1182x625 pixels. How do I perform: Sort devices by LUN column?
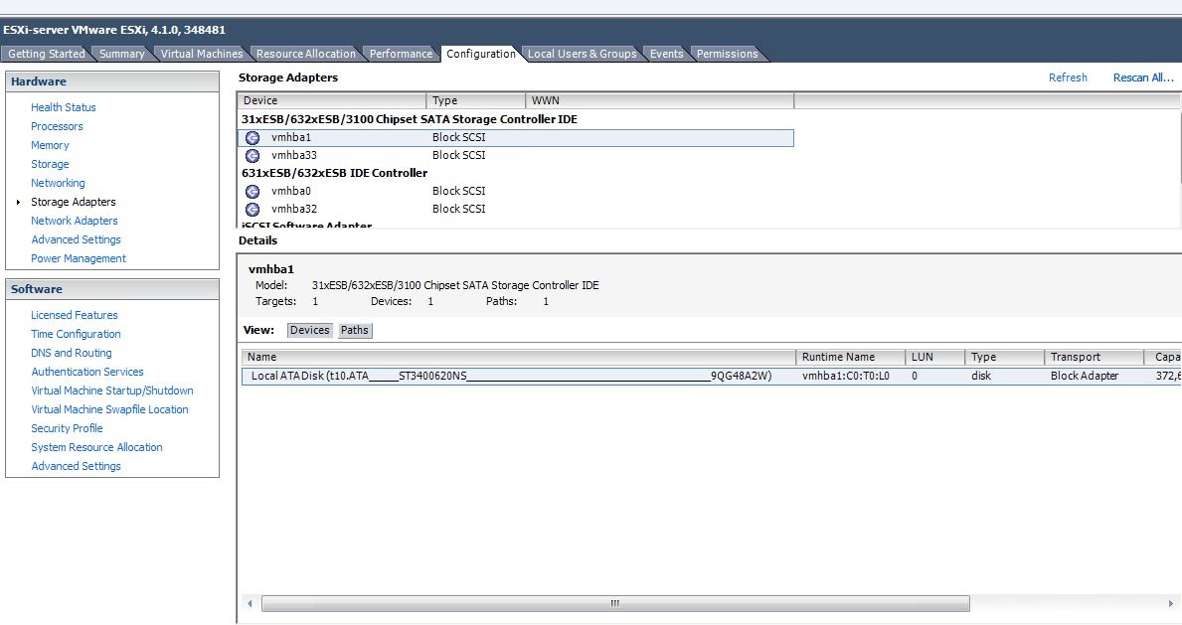[934, 358]
